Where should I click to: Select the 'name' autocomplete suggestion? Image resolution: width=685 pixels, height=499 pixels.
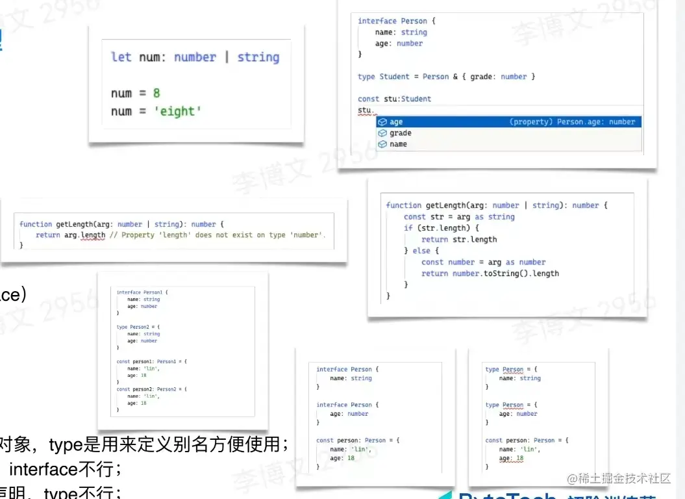508,144
